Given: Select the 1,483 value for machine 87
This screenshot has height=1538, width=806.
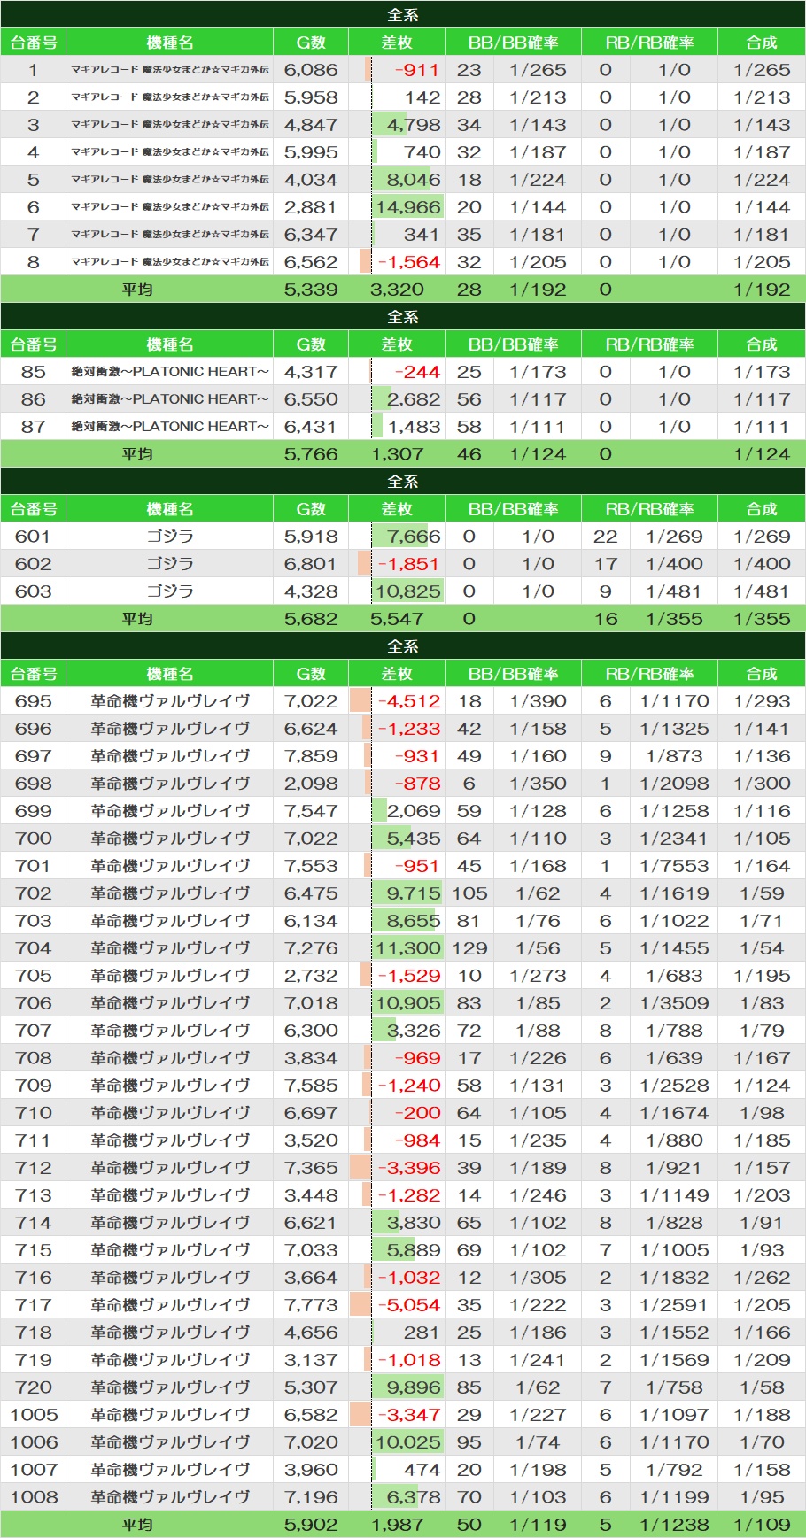Looking at the screenshot, I should pyautogui.click(x=413, y=427).
